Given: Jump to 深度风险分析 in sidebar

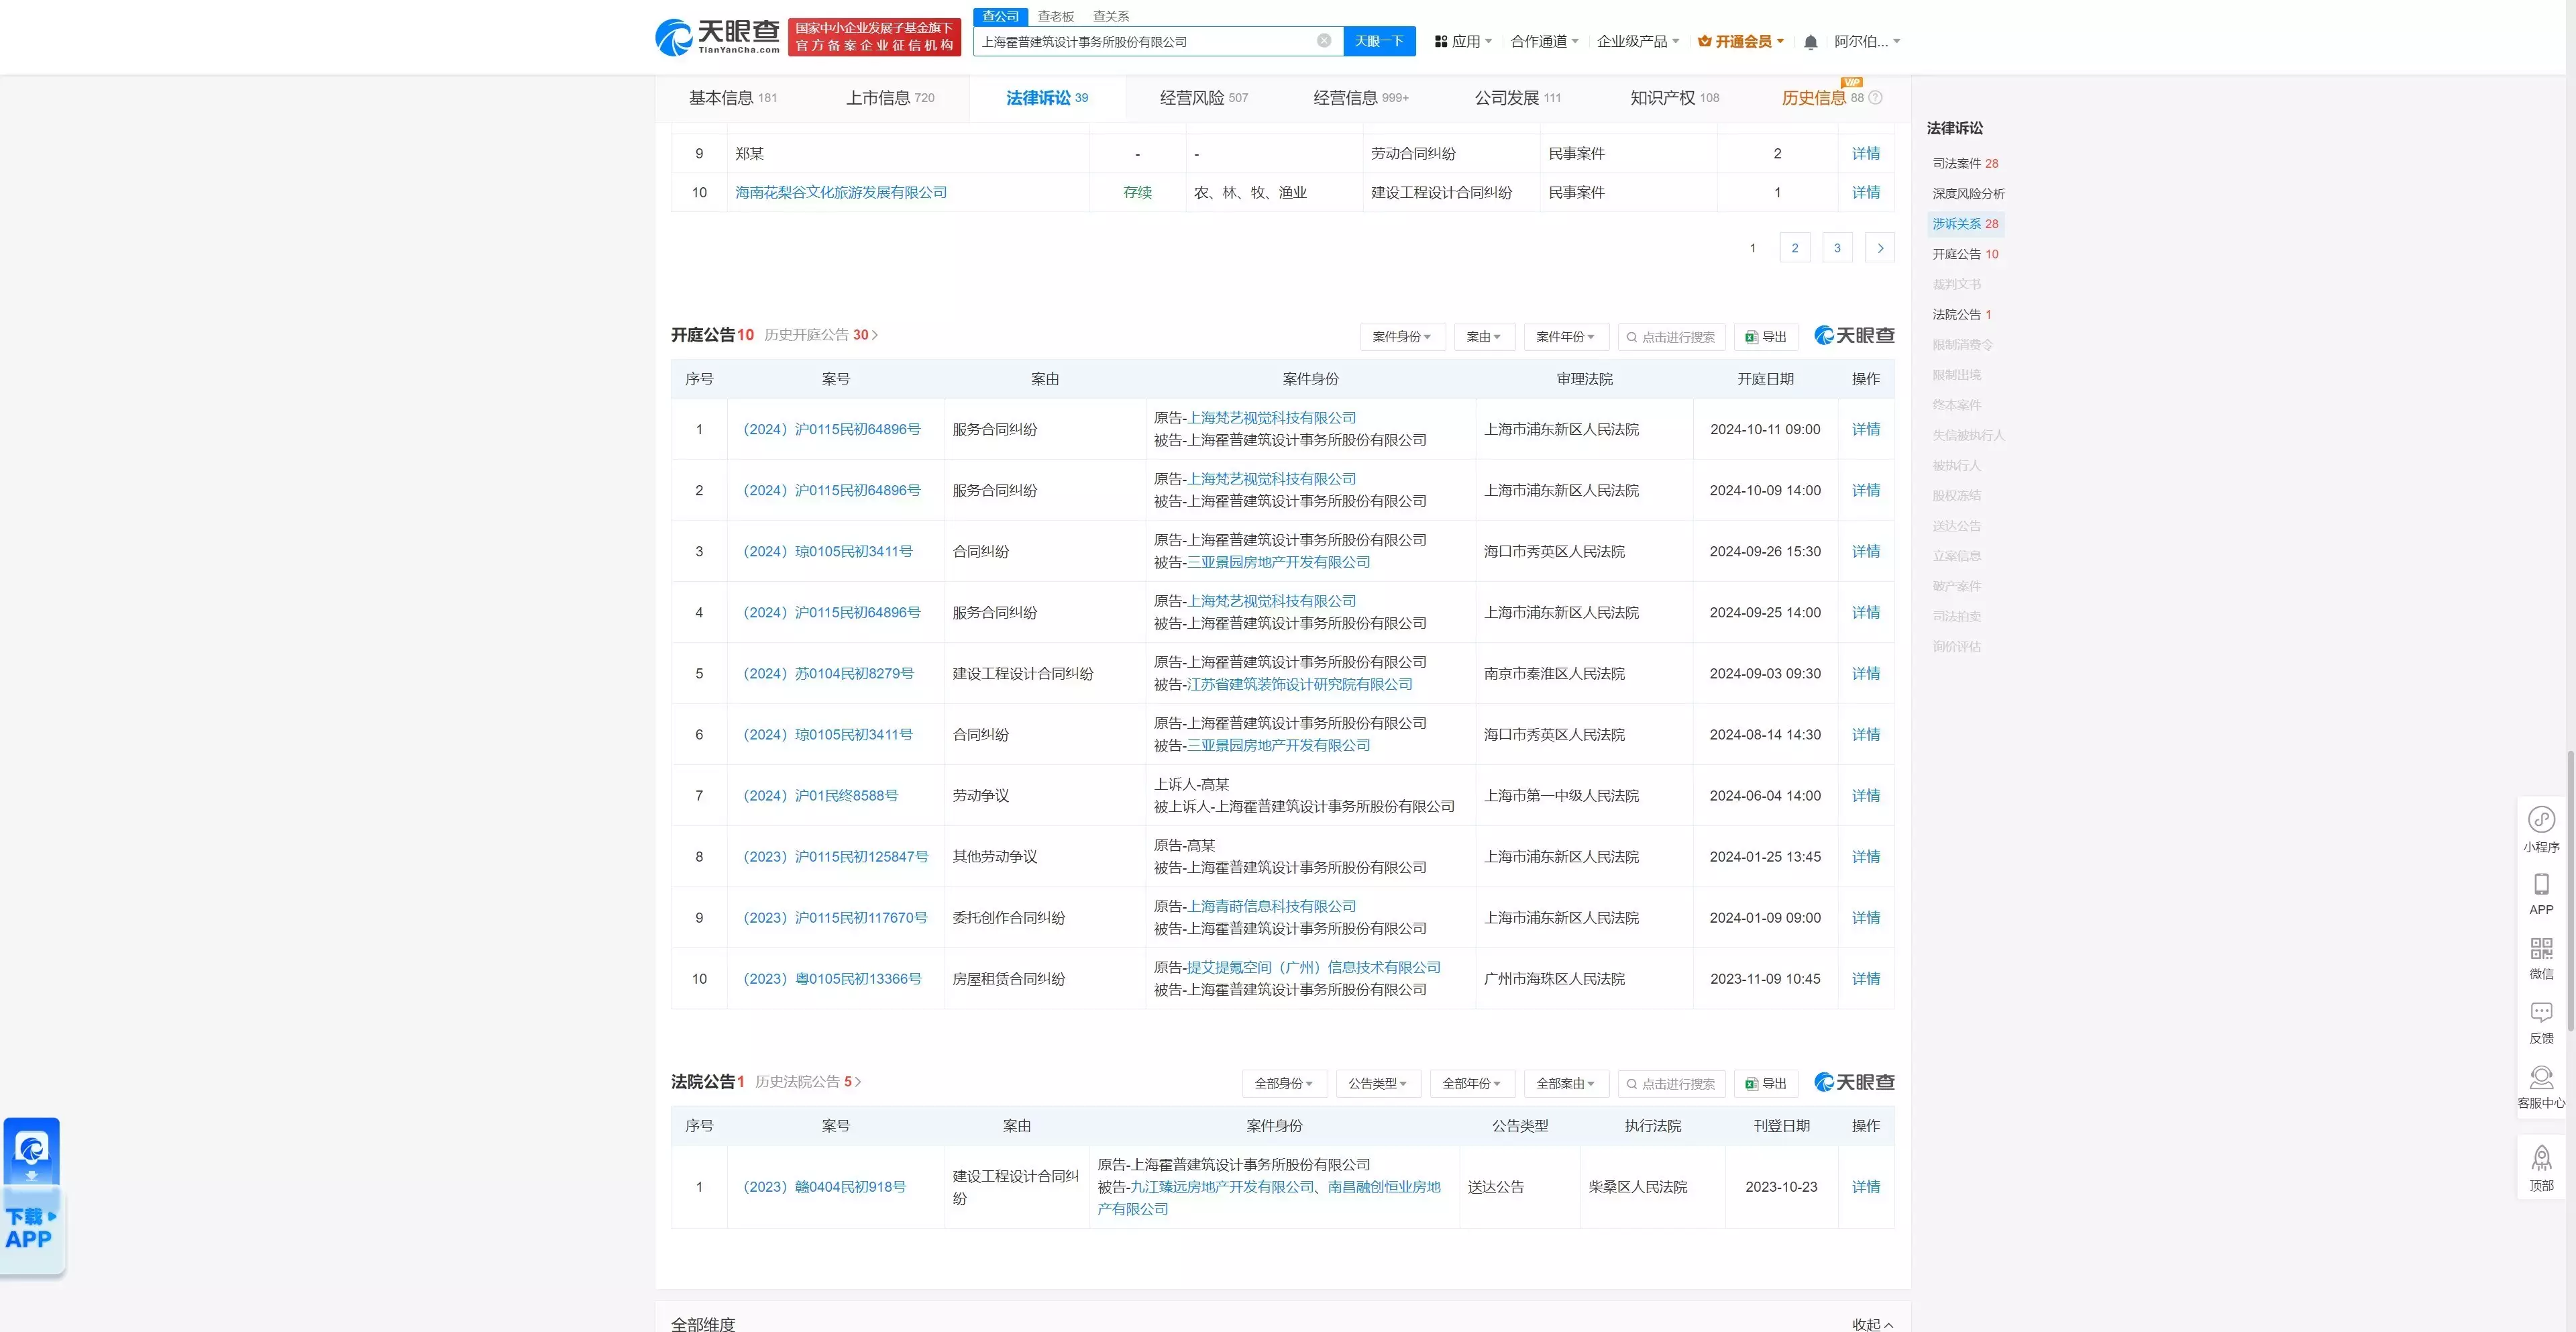Looking at the screenshot, I should point(1968,193).
